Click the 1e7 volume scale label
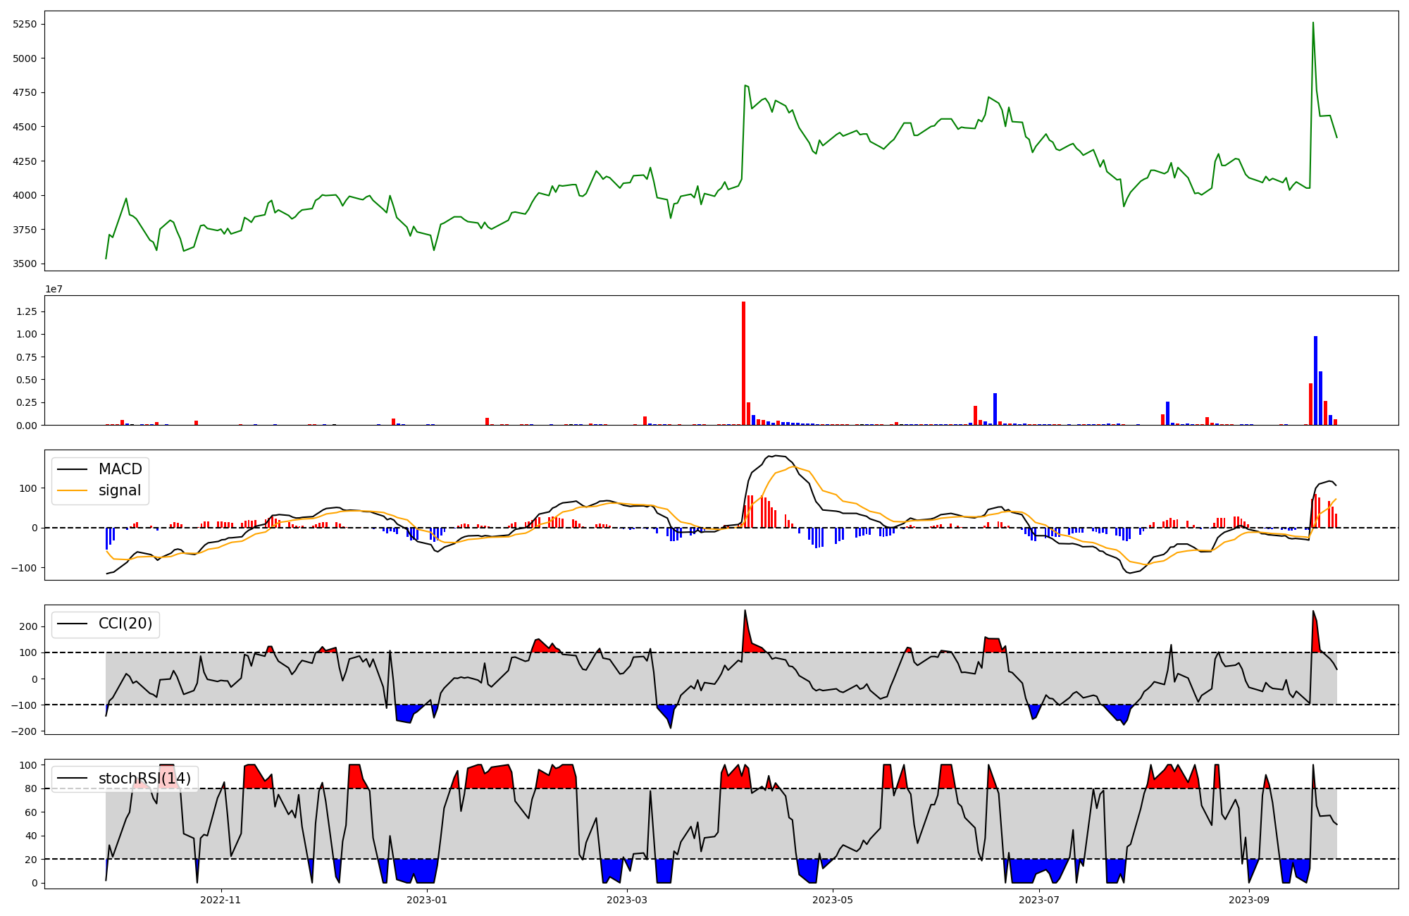Image resolution: width=1409 pixels, height=916 pixels. pos(54,289)
